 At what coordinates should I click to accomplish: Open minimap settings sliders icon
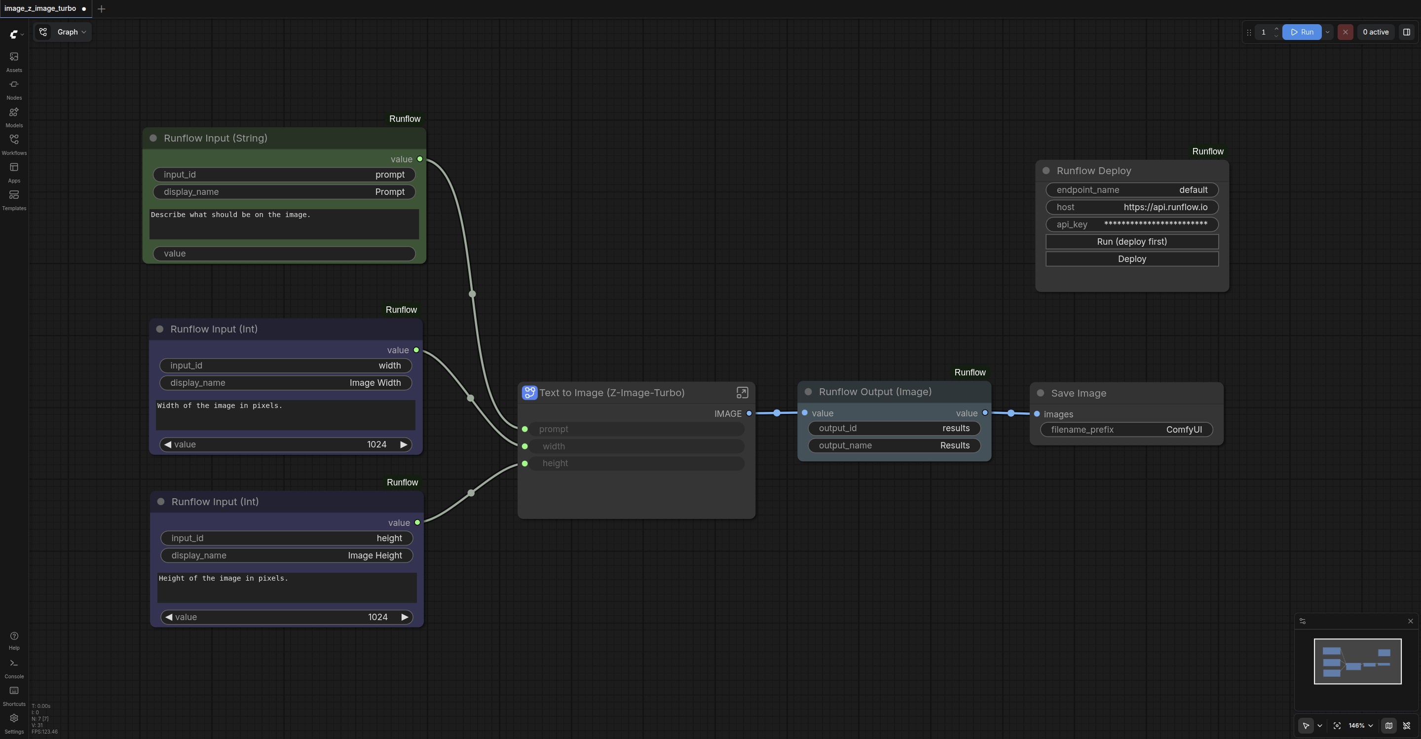pyautogui.click(x=1303, y=621)
